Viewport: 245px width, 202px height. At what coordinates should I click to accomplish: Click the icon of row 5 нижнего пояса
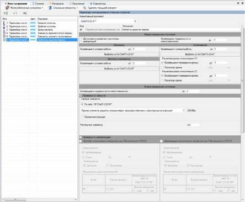(x=4, y=36)
